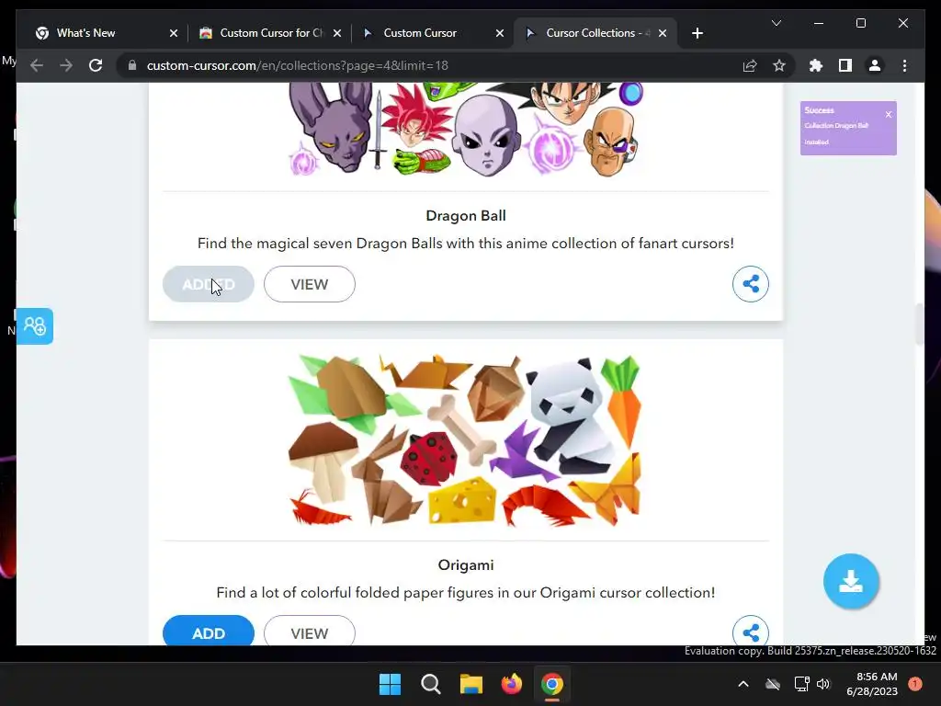
Task: Open Windows taskbar search
Action: 430,684
